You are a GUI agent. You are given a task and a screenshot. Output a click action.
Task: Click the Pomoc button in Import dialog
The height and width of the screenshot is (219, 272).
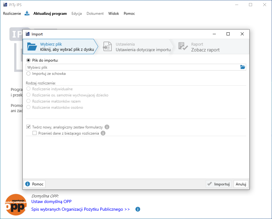(35, 184)
